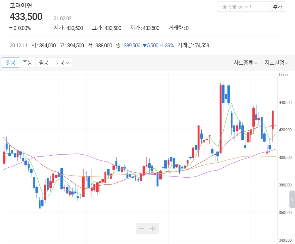Zoom out chart with minus button
This screenshot has height=244, width=295.
coord(141,228)
